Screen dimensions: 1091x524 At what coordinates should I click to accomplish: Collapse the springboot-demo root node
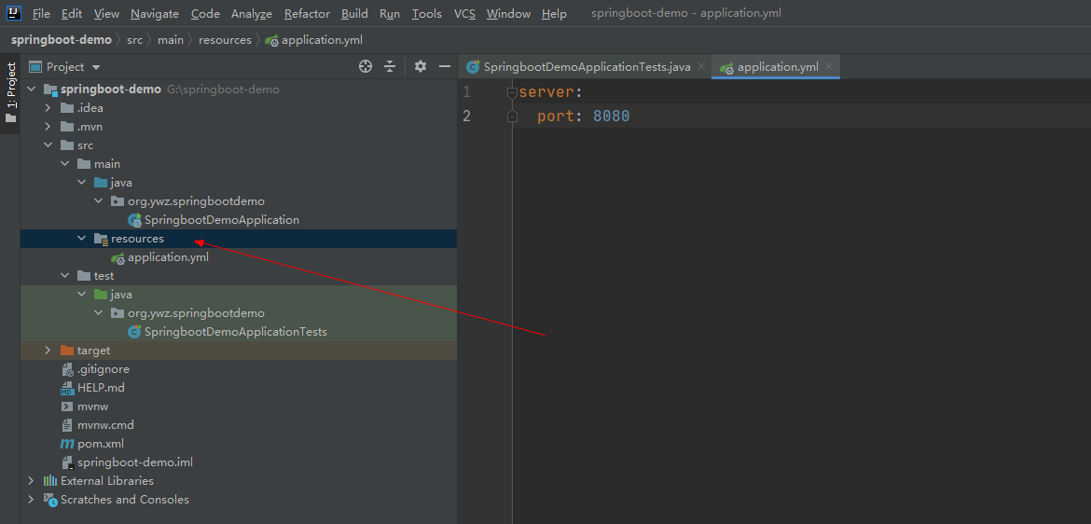point(31,90)
